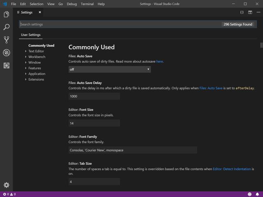The height and width of the screenshot is (197, 263).
Task: Click the Auto Save Delay field showing 1000
Action: (x=94, y=96)
